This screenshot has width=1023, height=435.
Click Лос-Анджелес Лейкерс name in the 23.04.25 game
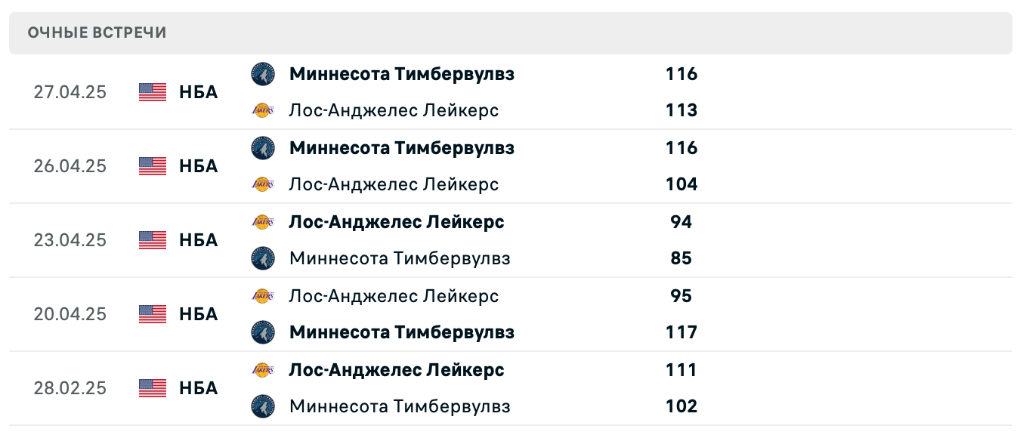pyautogui.click(x=397, y=222)
